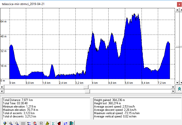This screenshot has height=125, width=182.
Task: Open the options list icon
Action: pyautogui.click(x=29, y=123)
